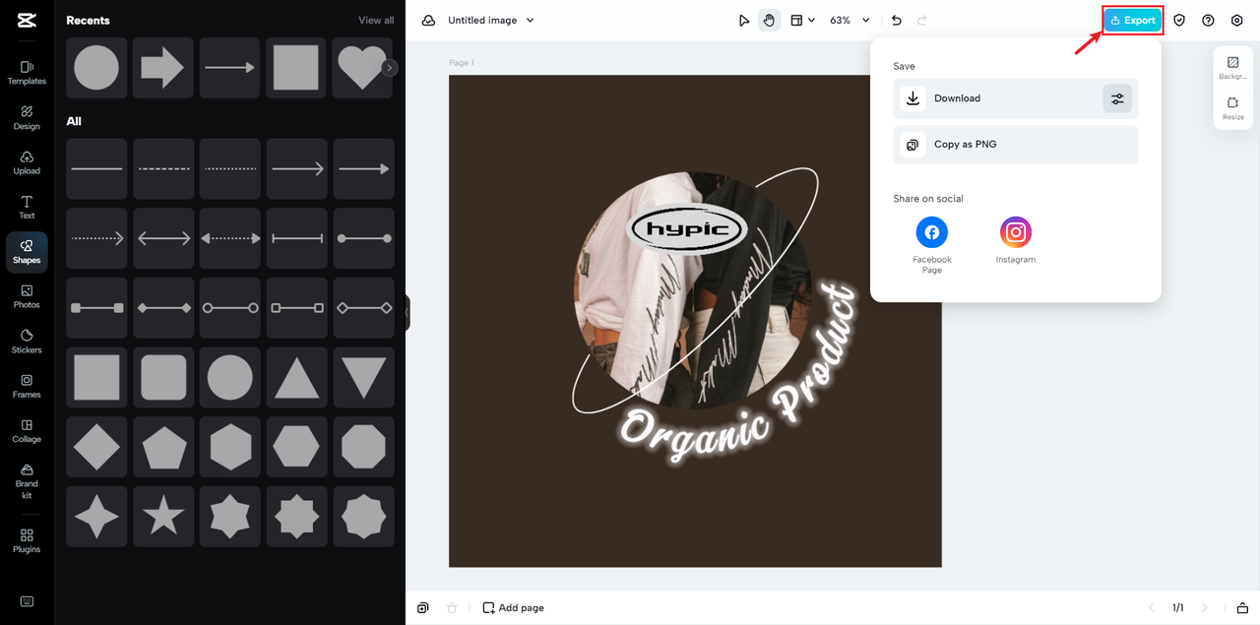Open the Background tool
The width and height of the screenshot is (1260, 625).
[x=1232, y=68]
